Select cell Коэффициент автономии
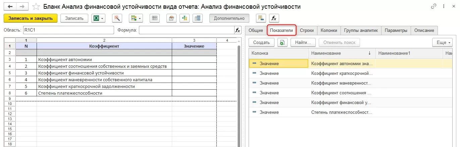The width and height of the screenshot is (460, 147). [x=104, y=59]
